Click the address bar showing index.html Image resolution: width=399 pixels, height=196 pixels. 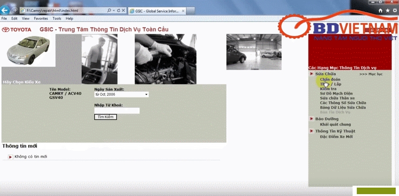point(64,11)
